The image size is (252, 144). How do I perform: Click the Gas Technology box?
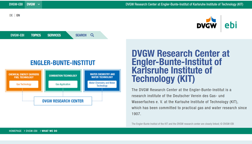[24, 84]
